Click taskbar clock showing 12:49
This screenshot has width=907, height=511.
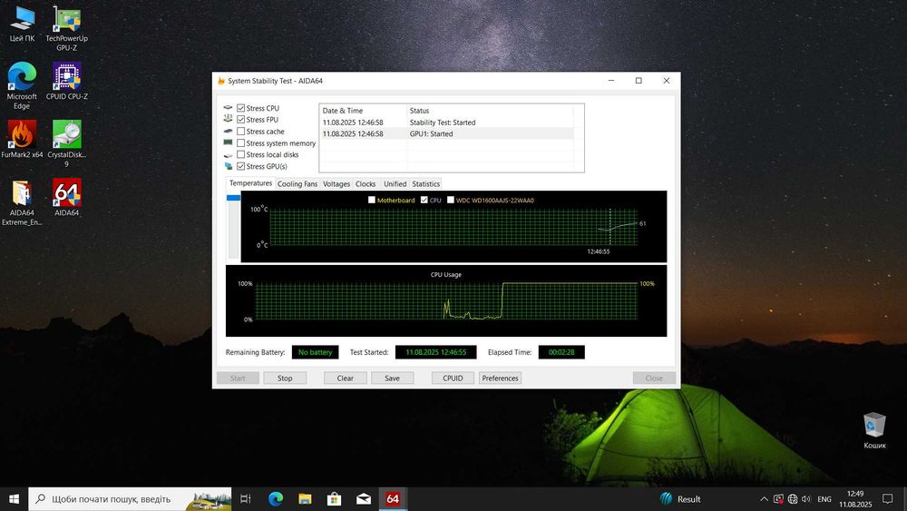(855, 499)
